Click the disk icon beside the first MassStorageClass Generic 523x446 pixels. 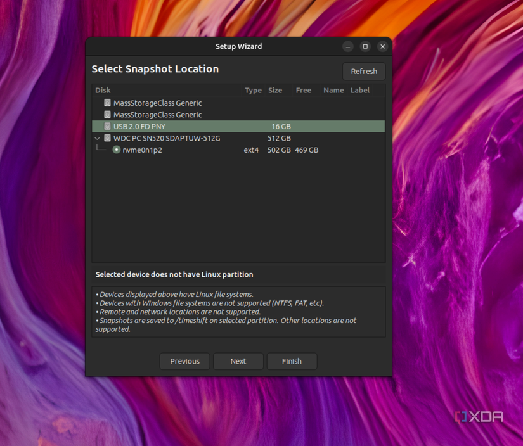click(x=107, y=103)
